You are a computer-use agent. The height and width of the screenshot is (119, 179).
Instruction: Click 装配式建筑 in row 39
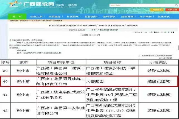click(x=158, y=71)
